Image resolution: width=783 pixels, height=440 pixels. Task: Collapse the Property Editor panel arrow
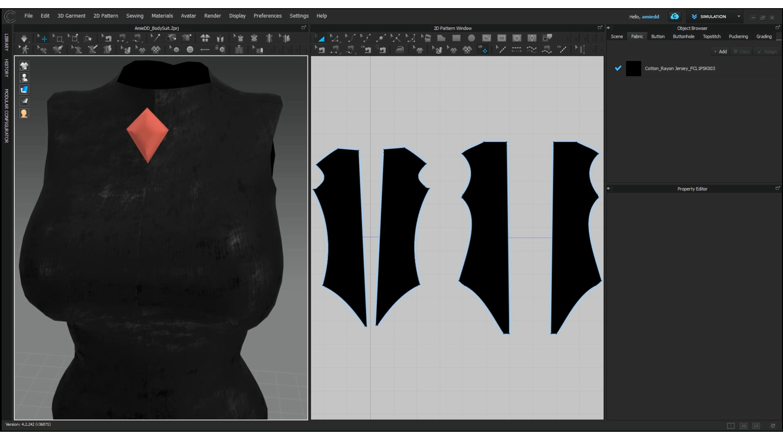(x=608, y=189)
